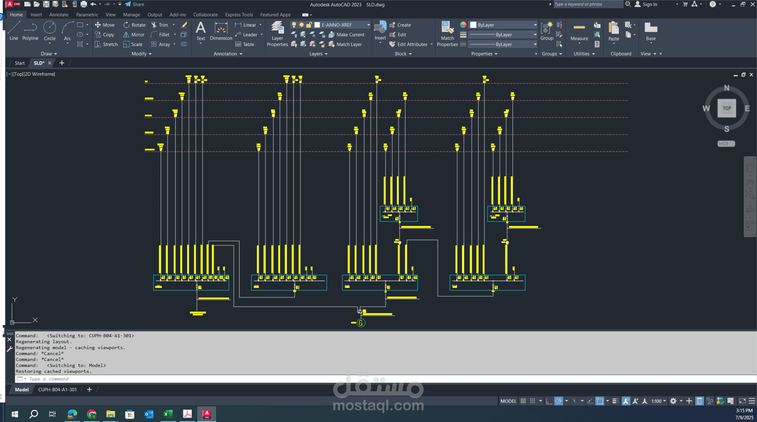This screenshot has width=757, height=422.
Task: Toggle annotation visibility in status bar
Action: (x=626, y=401)
